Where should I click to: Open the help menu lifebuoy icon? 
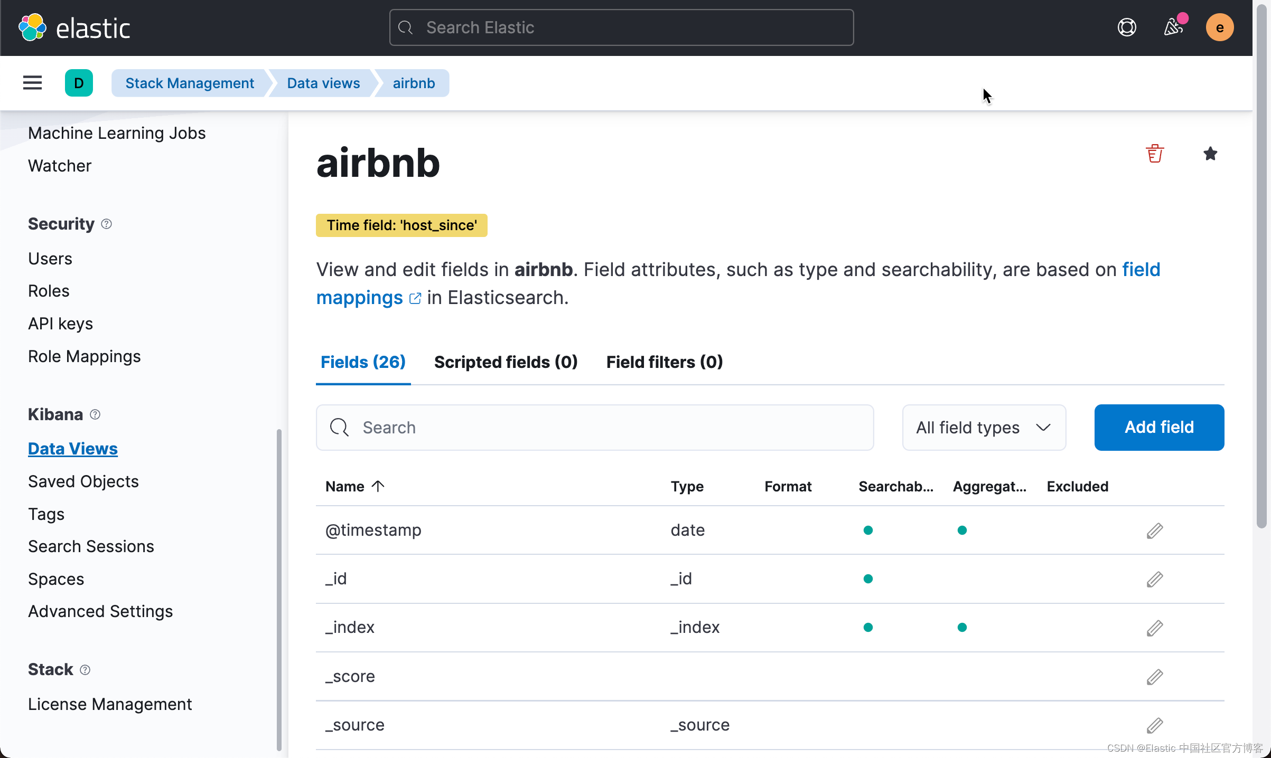(1127, 27)
